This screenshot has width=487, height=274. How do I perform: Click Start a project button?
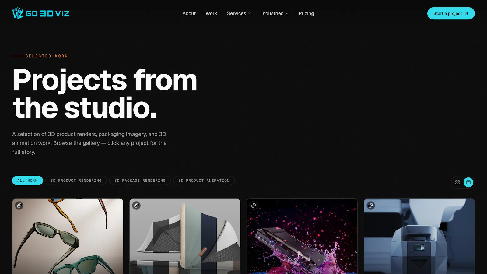(x=451, y=13)
